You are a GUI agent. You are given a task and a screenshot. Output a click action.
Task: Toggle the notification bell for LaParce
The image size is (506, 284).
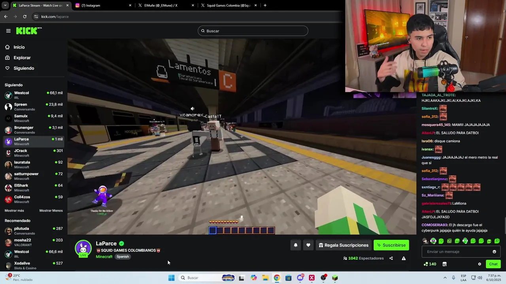(x=296, y=245)
